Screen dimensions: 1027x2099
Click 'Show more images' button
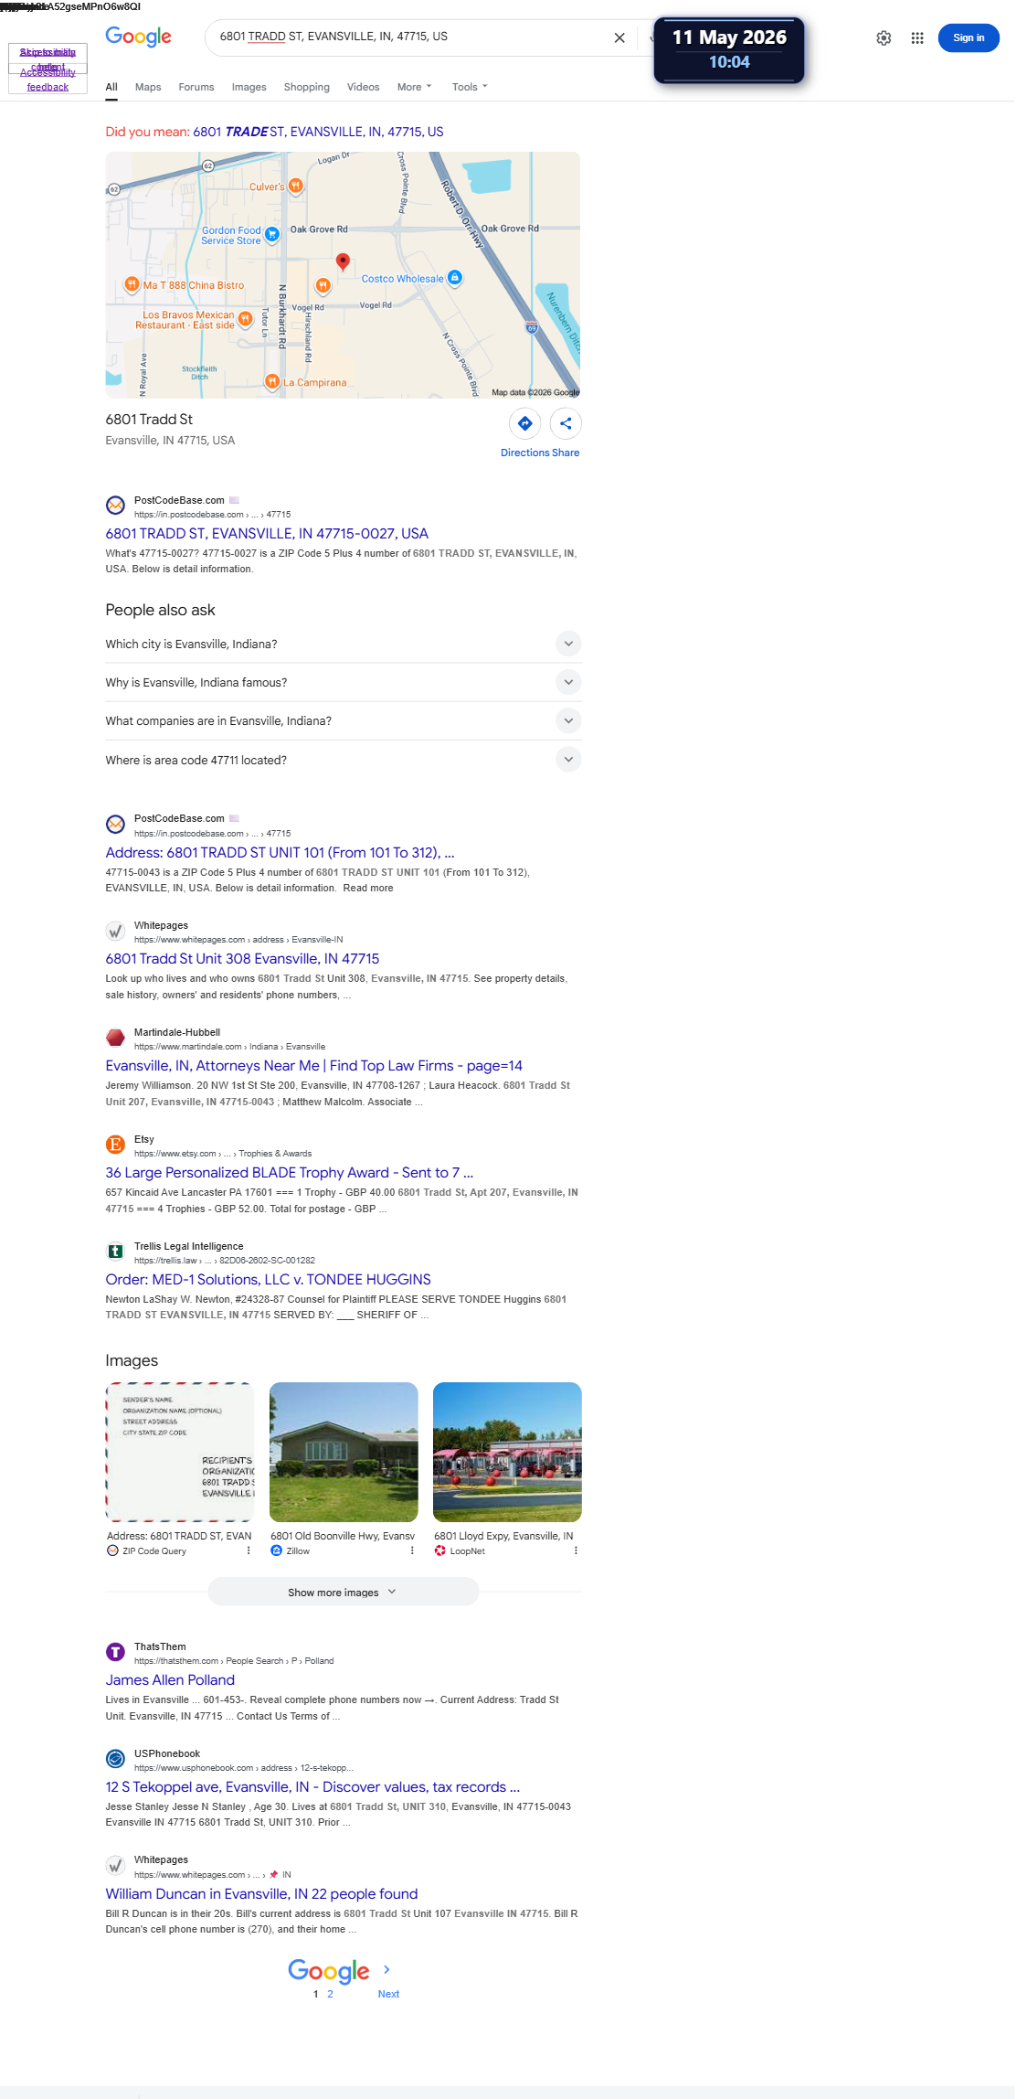tap(343, 1592)
